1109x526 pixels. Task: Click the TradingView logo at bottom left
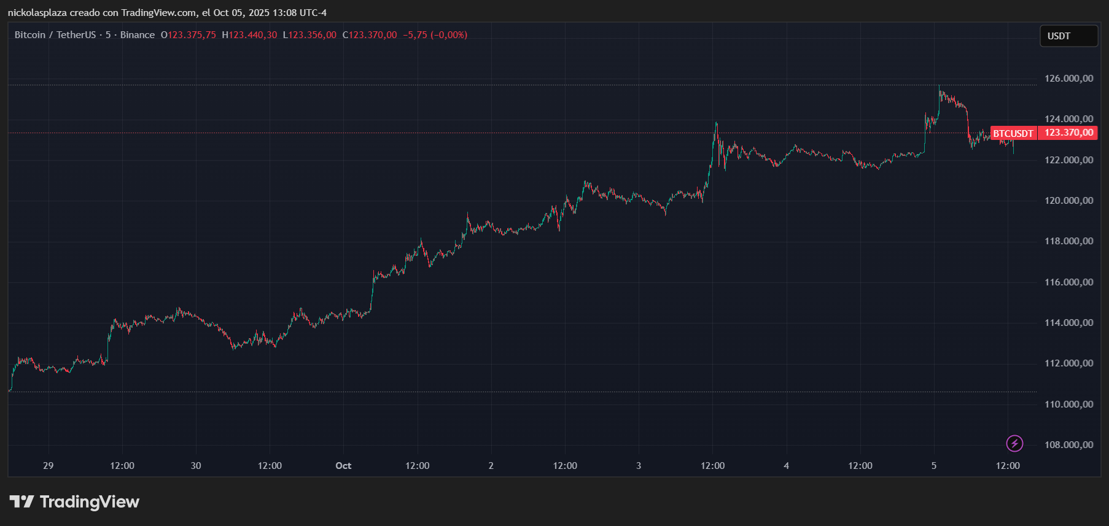click(x=75, y=502)
